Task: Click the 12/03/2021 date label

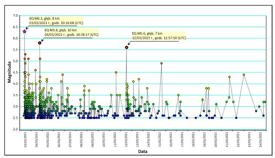Action: click(126, 140)
